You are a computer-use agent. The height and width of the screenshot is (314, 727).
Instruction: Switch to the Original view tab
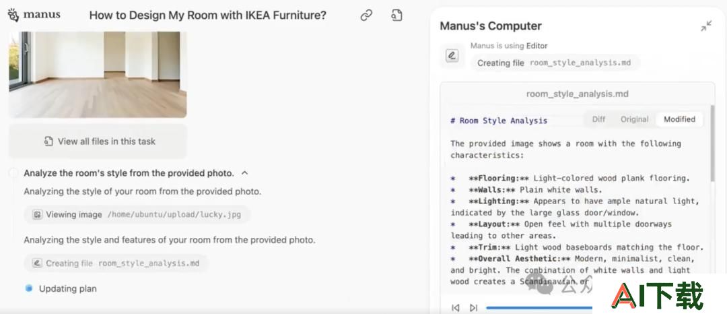pyautogui.click(x=634, y=119)
